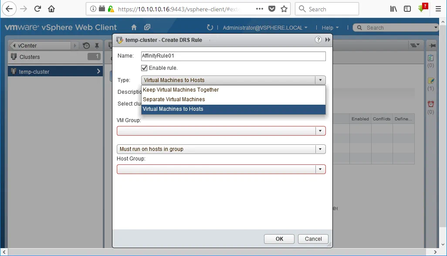Choose Keep Virtual Machines Together option
This screenshot has height=256, width=447.
point(181,90)
